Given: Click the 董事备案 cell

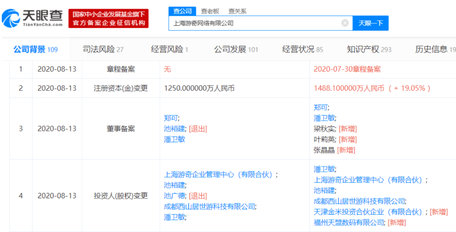Looking at the screenshot, I should click(121, 129).
